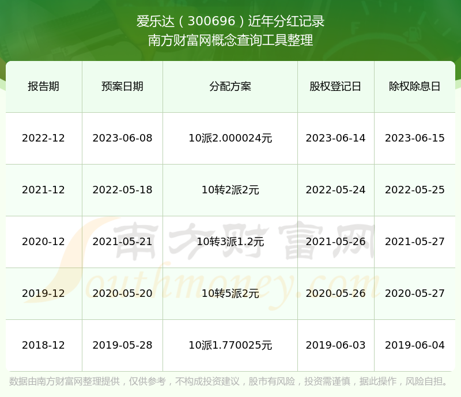Select ex-dividend date 2020-05-27 cell
This screenshot has width=461, height=397.
pyautogui.click(x=414, y=293)
